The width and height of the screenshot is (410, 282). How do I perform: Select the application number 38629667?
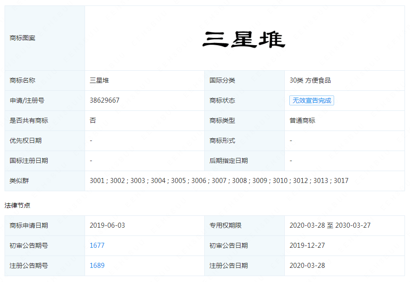pos(105,100)
